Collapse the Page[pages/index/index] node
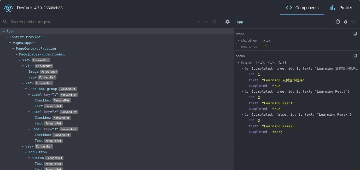 (x=16, y=54)
